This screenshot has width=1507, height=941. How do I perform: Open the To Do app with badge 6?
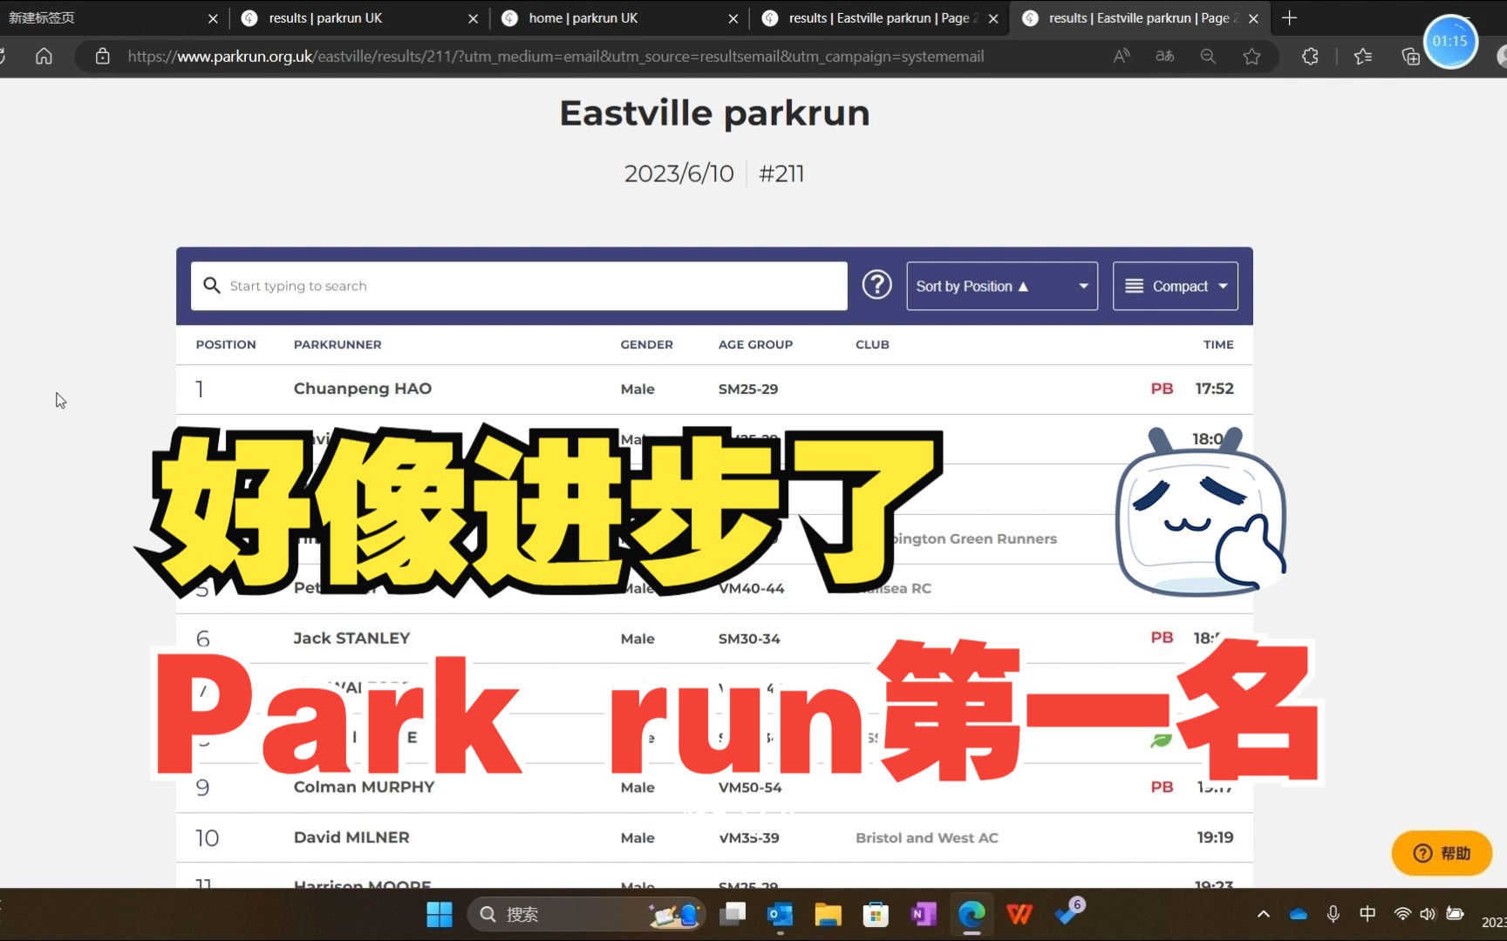(x=1067, y=912)
